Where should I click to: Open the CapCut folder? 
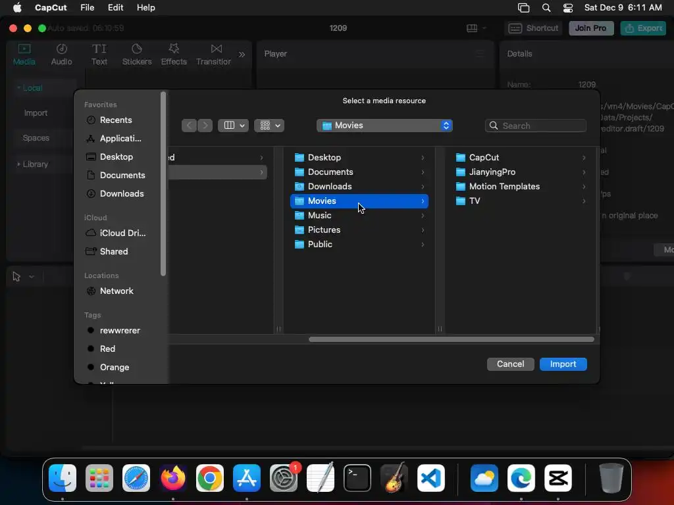[x=521, y=158]
